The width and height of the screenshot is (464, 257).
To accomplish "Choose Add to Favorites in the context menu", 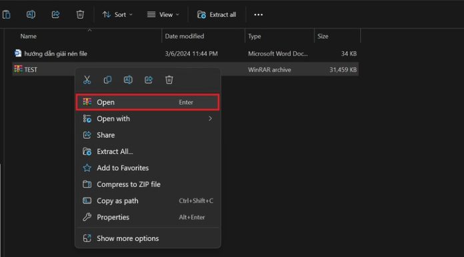I will pos(147,168).
